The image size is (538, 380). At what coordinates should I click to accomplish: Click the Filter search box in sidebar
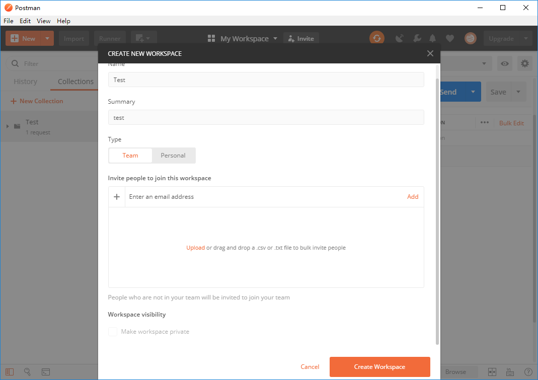point(53,63)
